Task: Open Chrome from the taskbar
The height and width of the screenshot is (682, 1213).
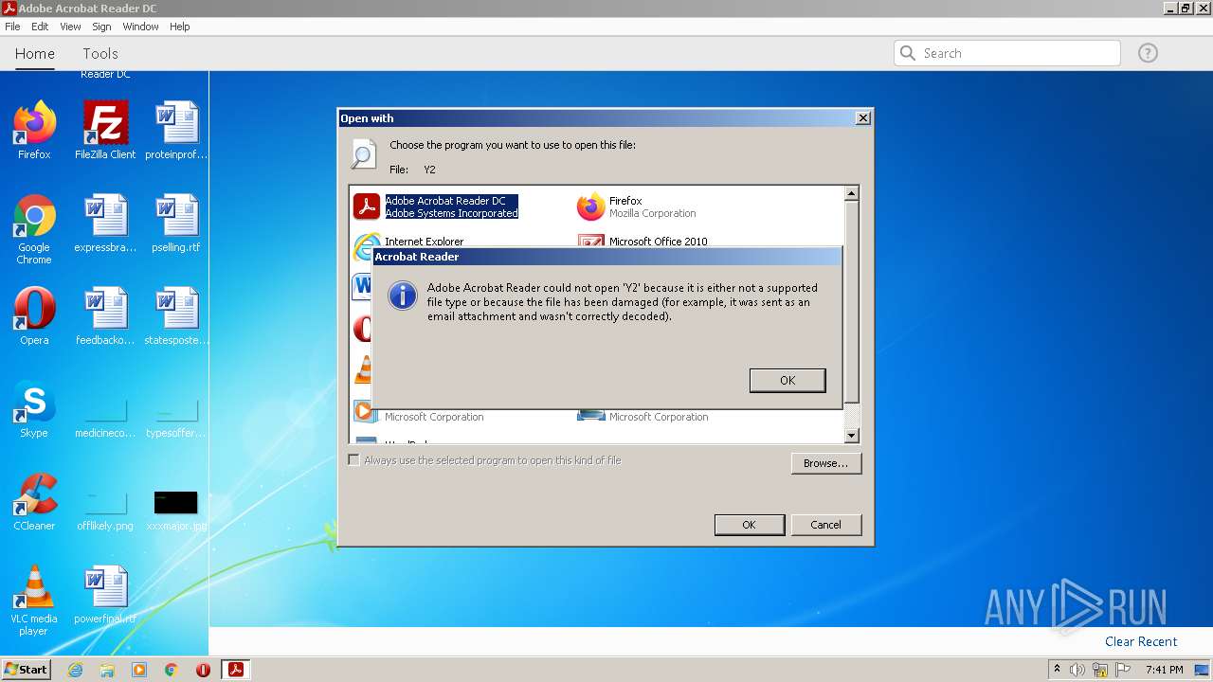Action: coord(172,670)
